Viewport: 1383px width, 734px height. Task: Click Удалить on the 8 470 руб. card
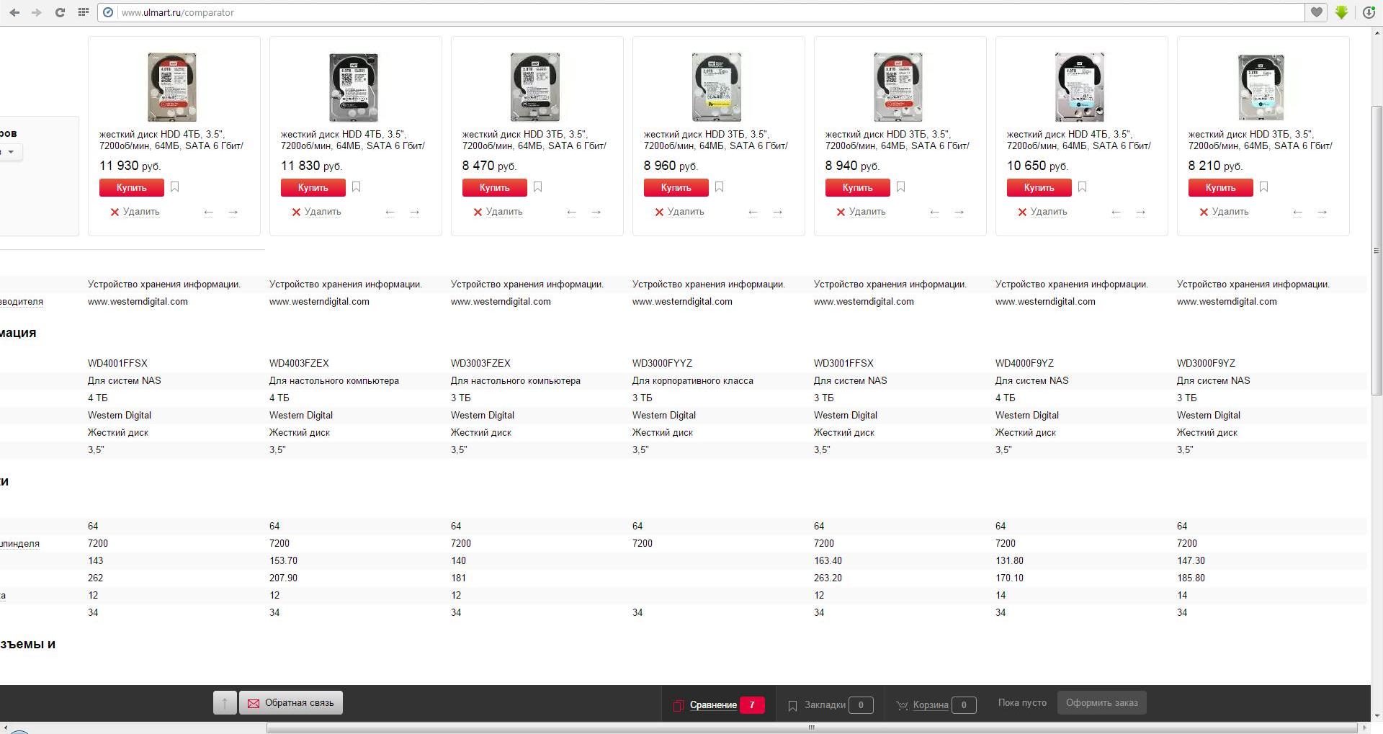498,212
